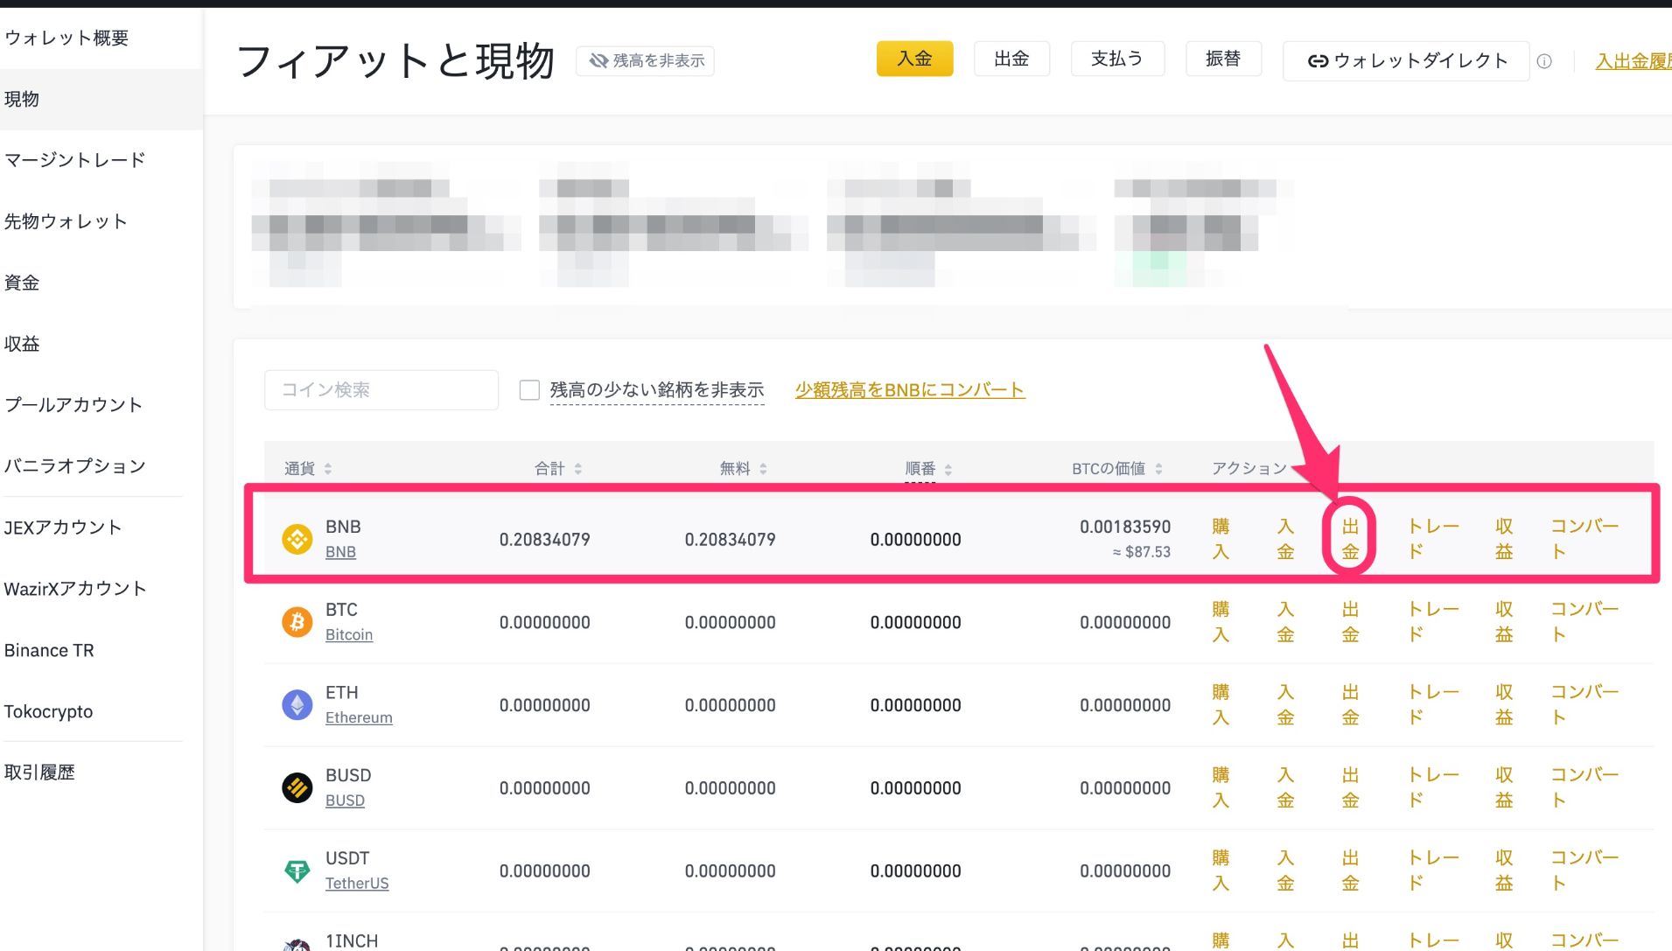This screenshot has width=1672, height=951.
Task: Click 出金 in the BUSD row
Action: tap(1350, 788)
